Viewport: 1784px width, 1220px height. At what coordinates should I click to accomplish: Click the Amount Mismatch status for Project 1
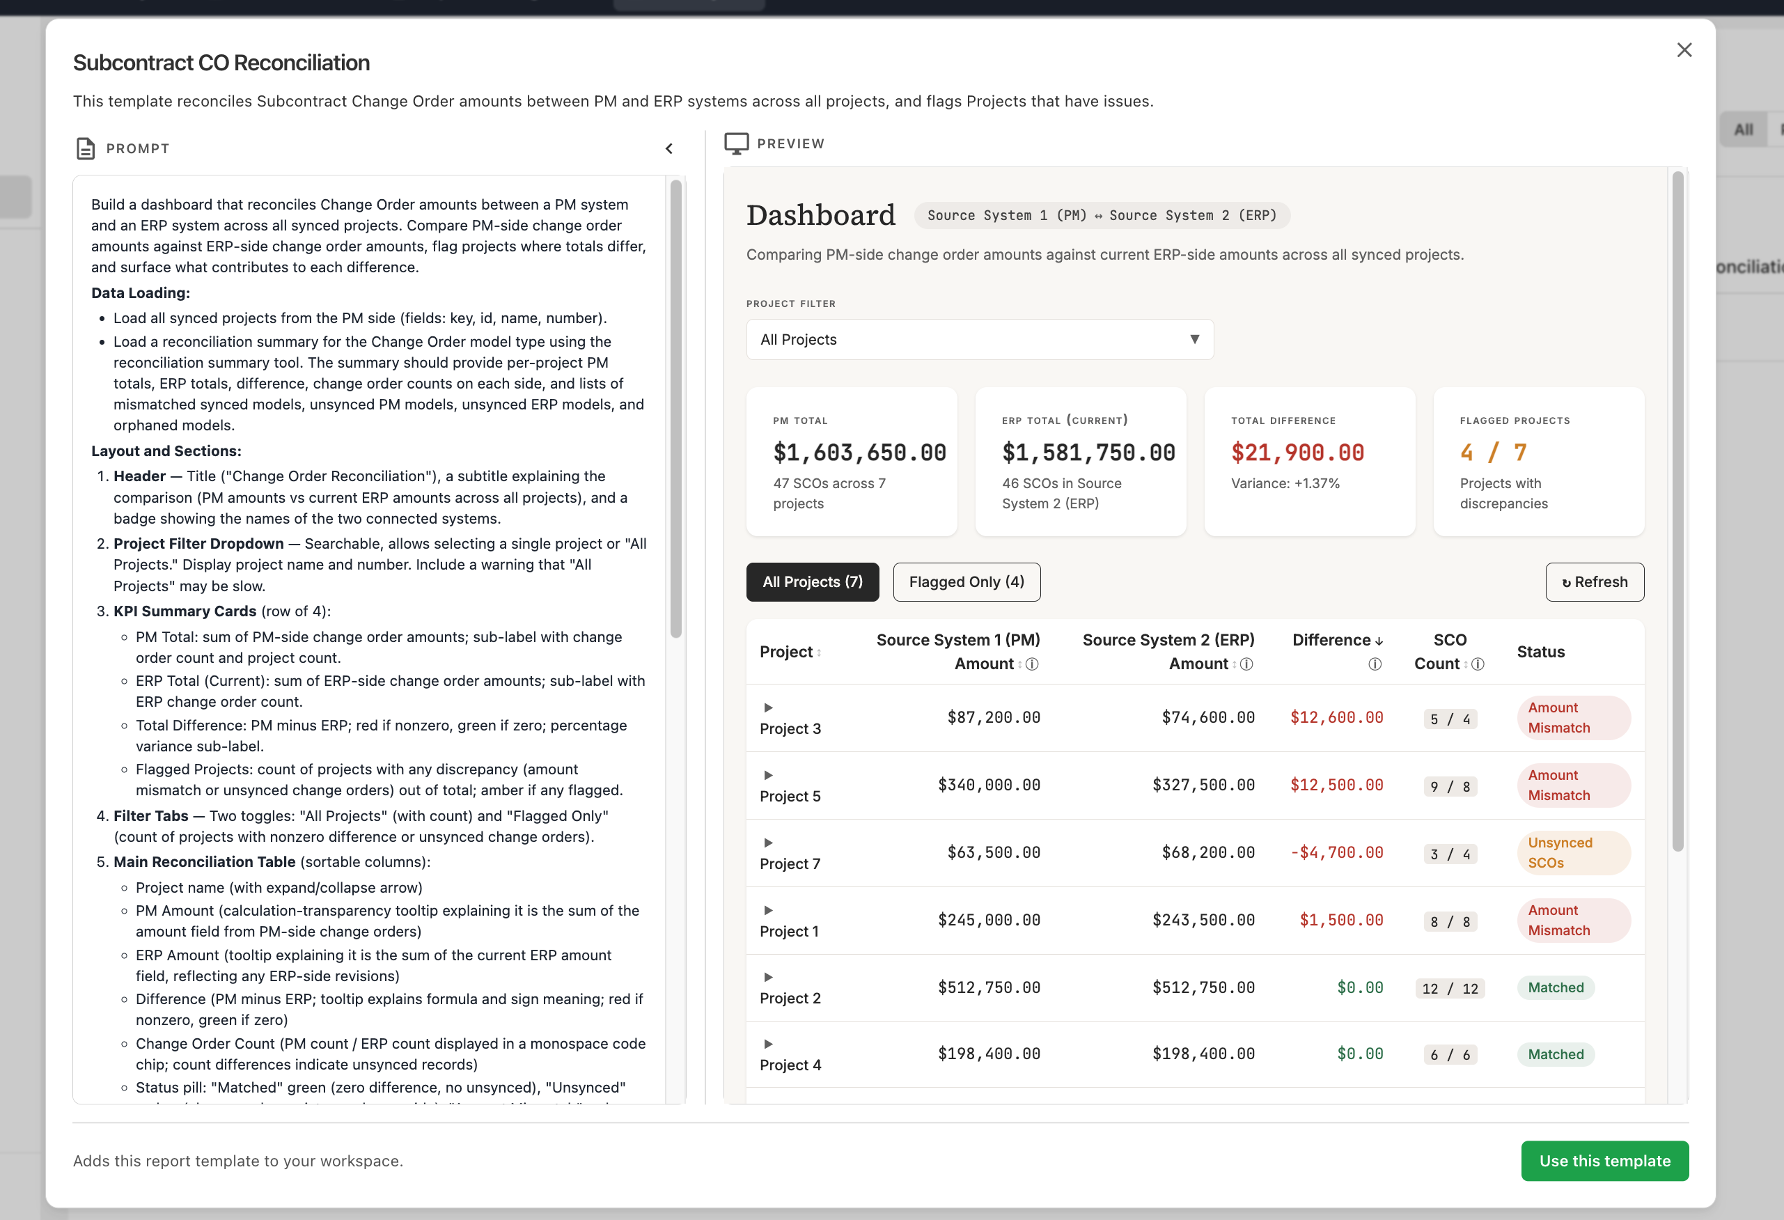point(1574,921)
